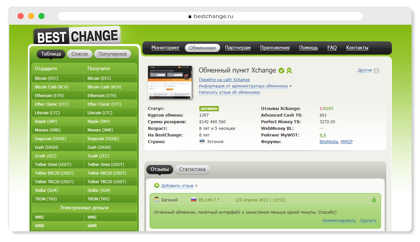Expand the Добавить отзыв form
Viewport: 420px width, 242px height.
pyautogui.click(x=177, y=186)
